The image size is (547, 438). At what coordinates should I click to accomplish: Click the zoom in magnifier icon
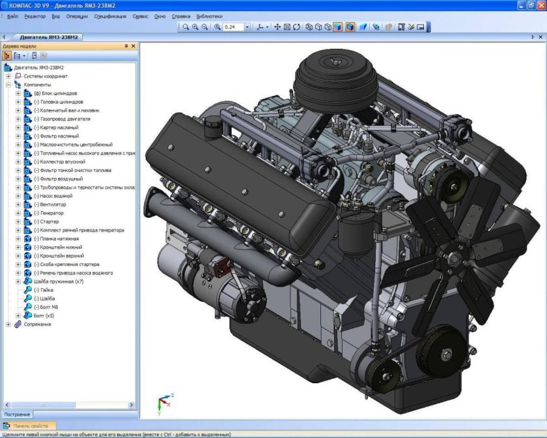point(196,27)
